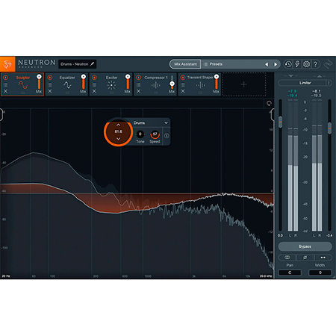Click the lightning bolt zero latency icon
This screenshot has height=336, width=336.
297,64
